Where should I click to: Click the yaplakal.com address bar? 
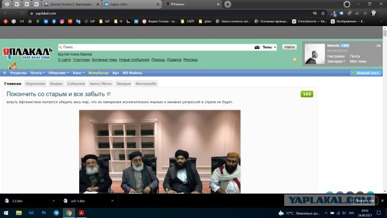pos(171,13)
